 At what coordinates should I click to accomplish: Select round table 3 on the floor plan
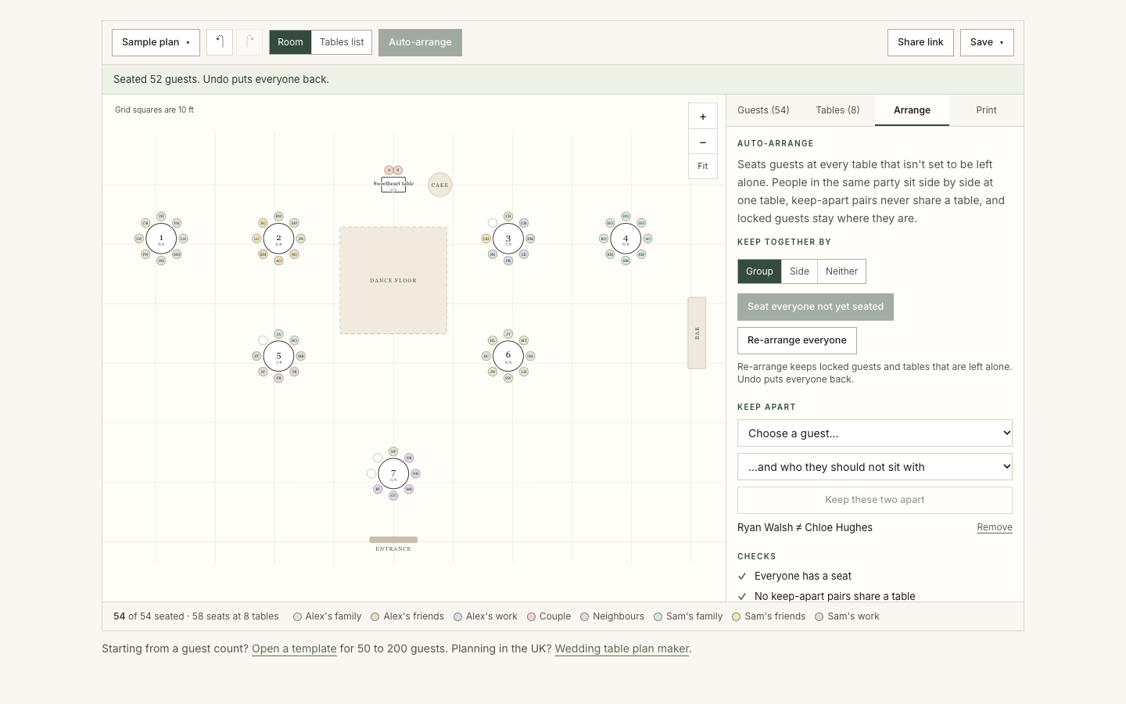point(508,239)
